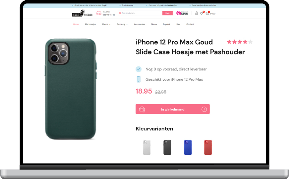Add to cart with In winkelmand button

(x=173, y=109)
